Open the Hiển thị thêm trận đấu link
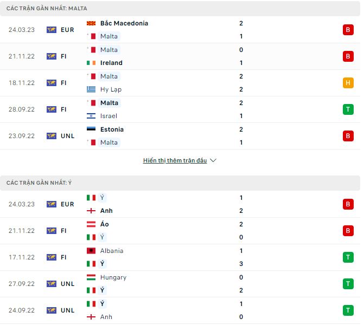Screen dimensions: 364x325 click(175, 161)
